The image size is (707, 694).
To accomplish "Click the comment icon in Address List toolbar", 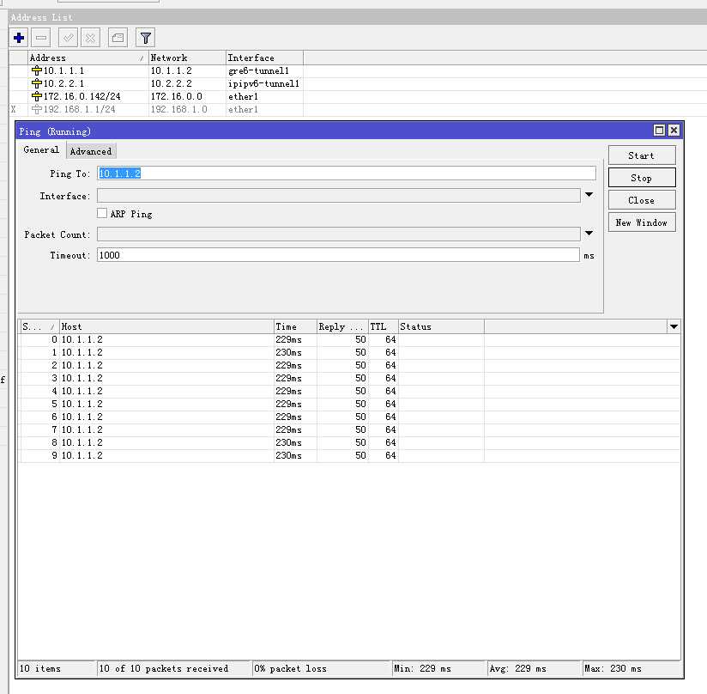I will (118, 38).
